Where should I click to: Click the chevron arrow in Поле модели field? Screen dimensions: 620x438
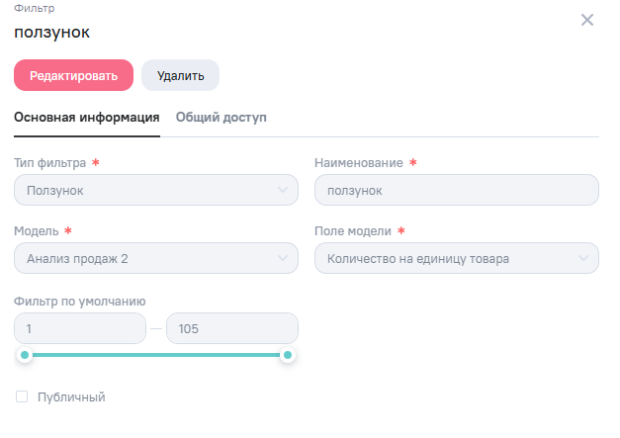(x=582, y=259)
